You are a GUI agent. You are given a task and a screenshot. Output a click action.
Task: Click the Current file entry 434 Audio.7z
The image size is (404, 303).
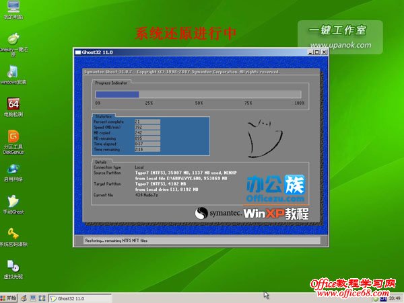point(146,195)
